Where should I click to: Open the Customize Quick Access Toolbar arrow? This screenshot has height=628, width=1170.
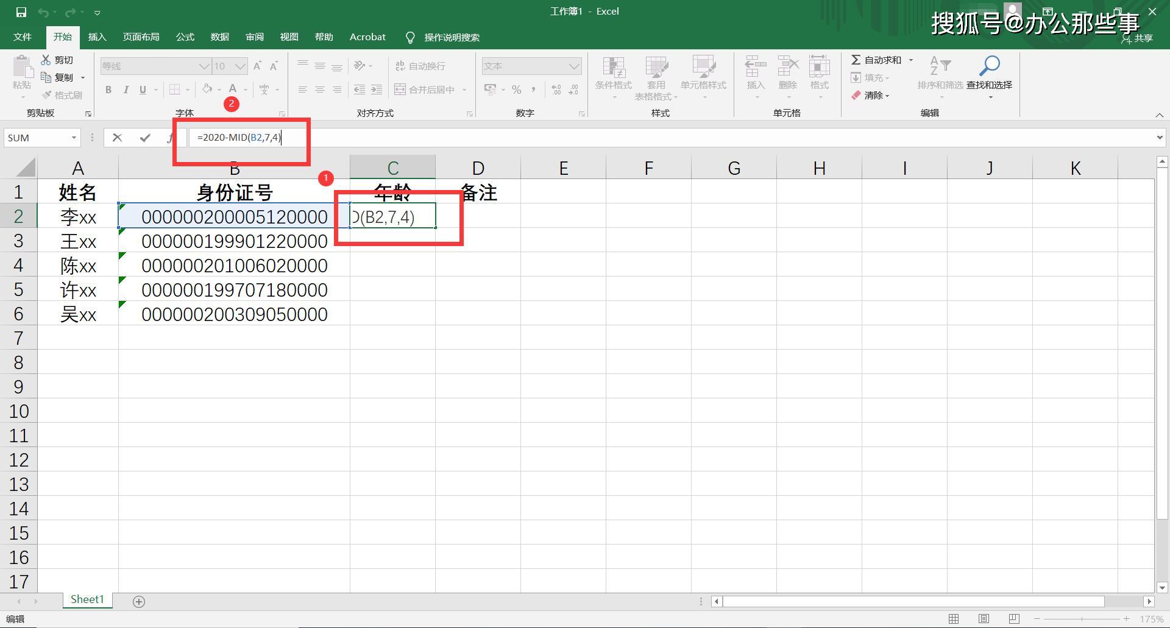97,12
